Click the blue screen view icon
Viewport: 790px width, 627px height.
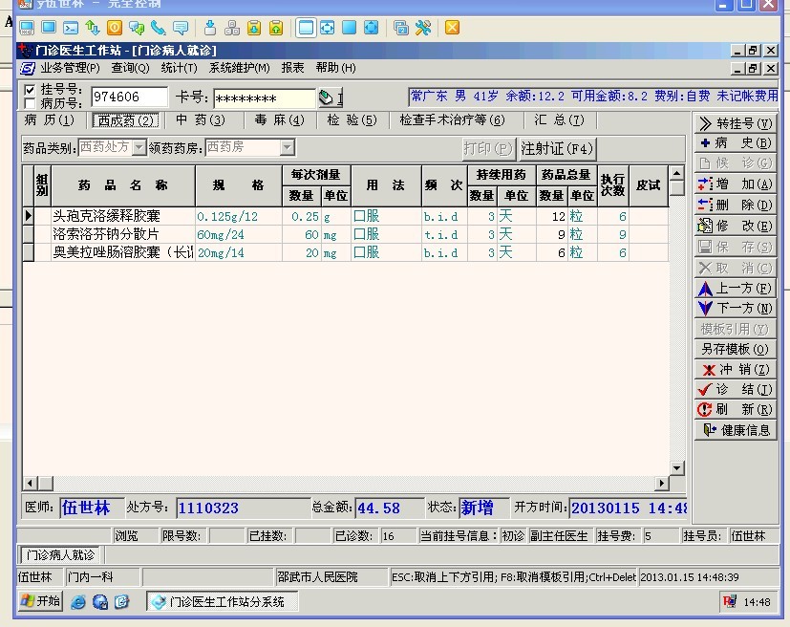tap(49, 28)
